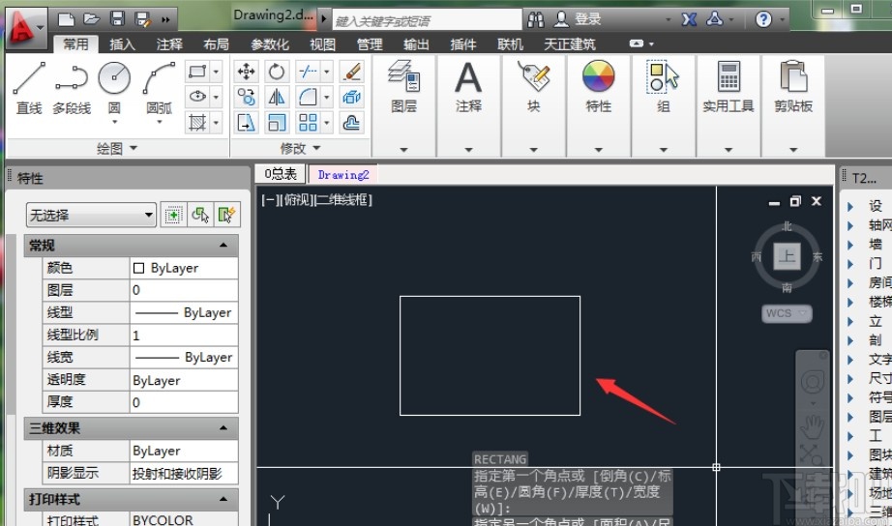
Task: Expand the 绘图 panel dropdown
Action: [133, 148]
